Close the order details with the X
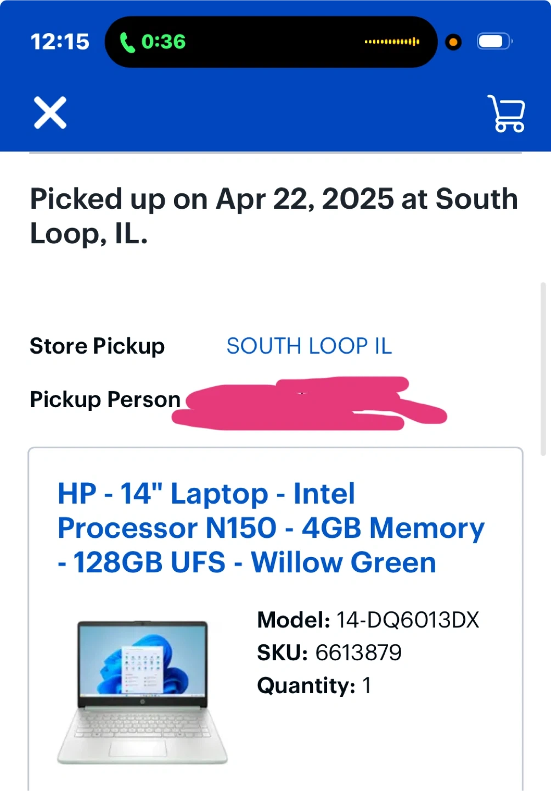This screenshot has width=551, height=791. (x=50, y=113)
